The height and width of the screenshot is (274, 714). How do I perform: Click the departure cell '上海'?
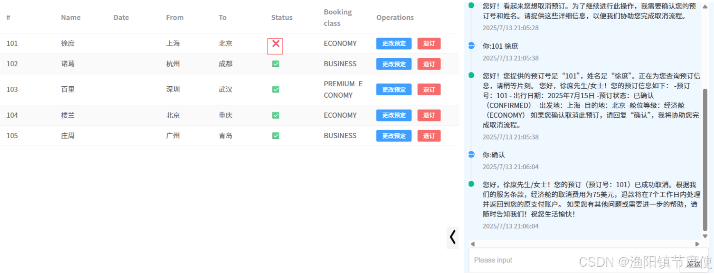[x=173, y=43]
